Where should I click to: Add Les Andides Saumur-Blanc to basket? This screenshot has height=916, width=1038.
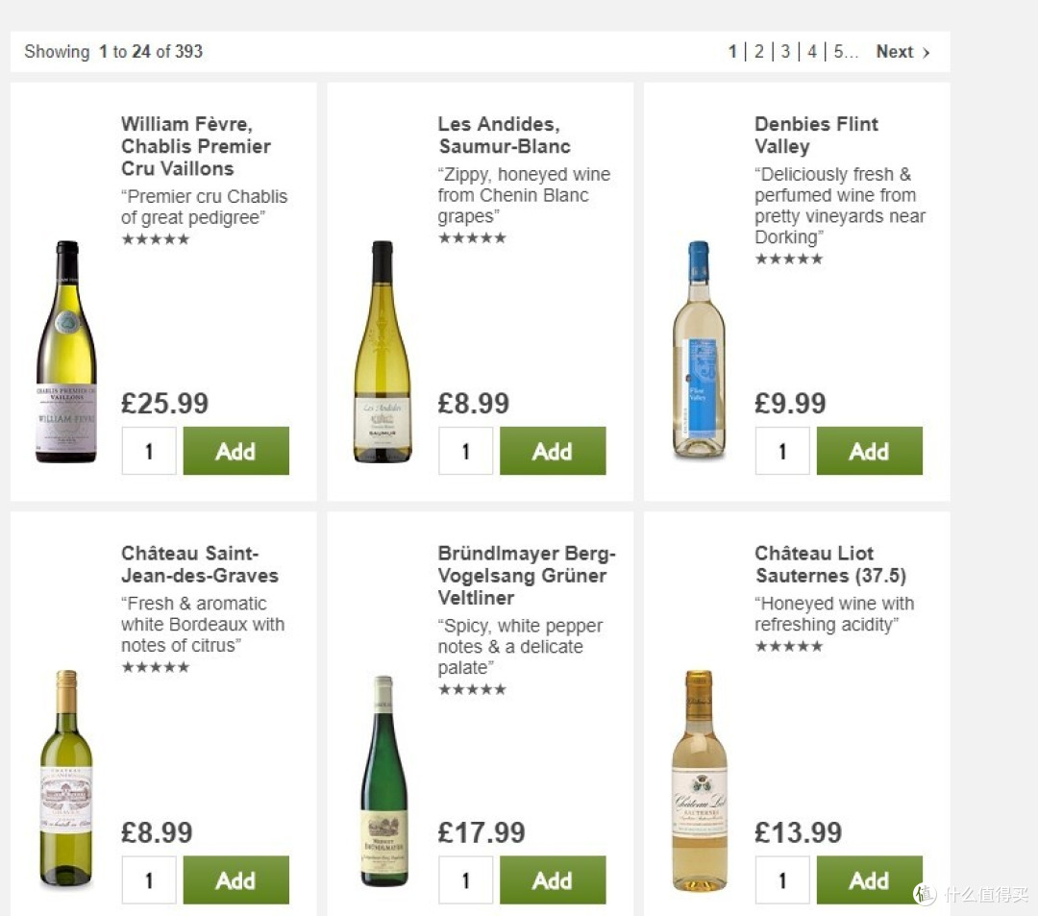pyautogui.click(x=552, y=451)
